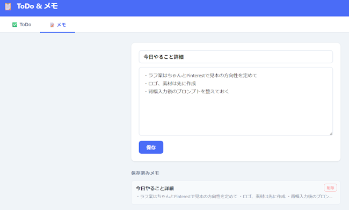Click the clipboard app logo icon
This screenshot has width=349, height=210.
point(8,6)
